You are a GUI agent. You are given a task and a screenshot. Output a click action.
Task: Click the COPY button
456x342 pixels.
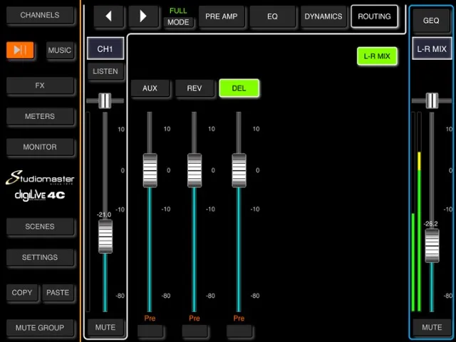[x=22, y=293]
